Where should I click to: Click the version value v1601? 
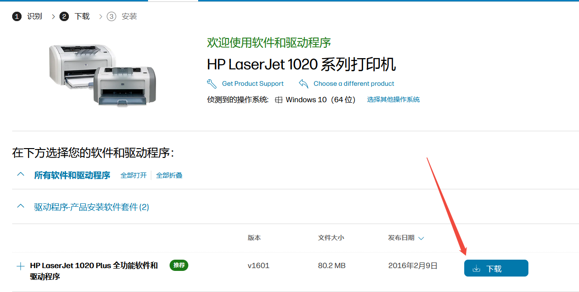pos(259,266)
